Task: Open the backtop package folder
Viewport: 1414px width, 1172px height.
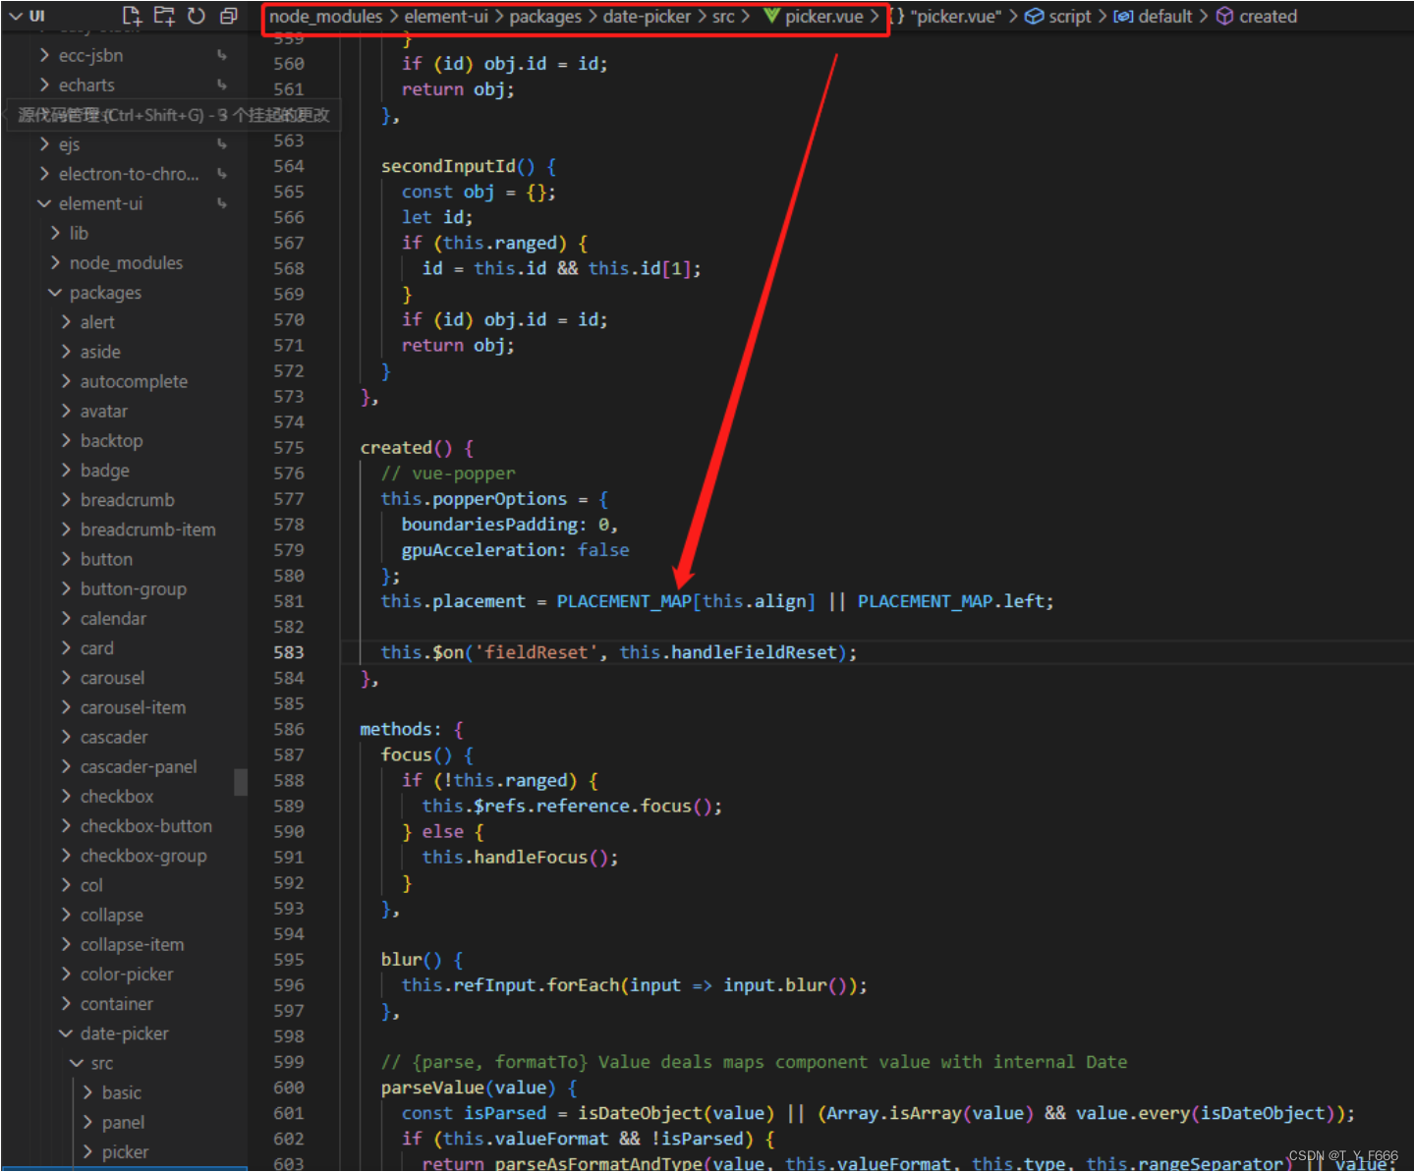Action: coord(111,441)
